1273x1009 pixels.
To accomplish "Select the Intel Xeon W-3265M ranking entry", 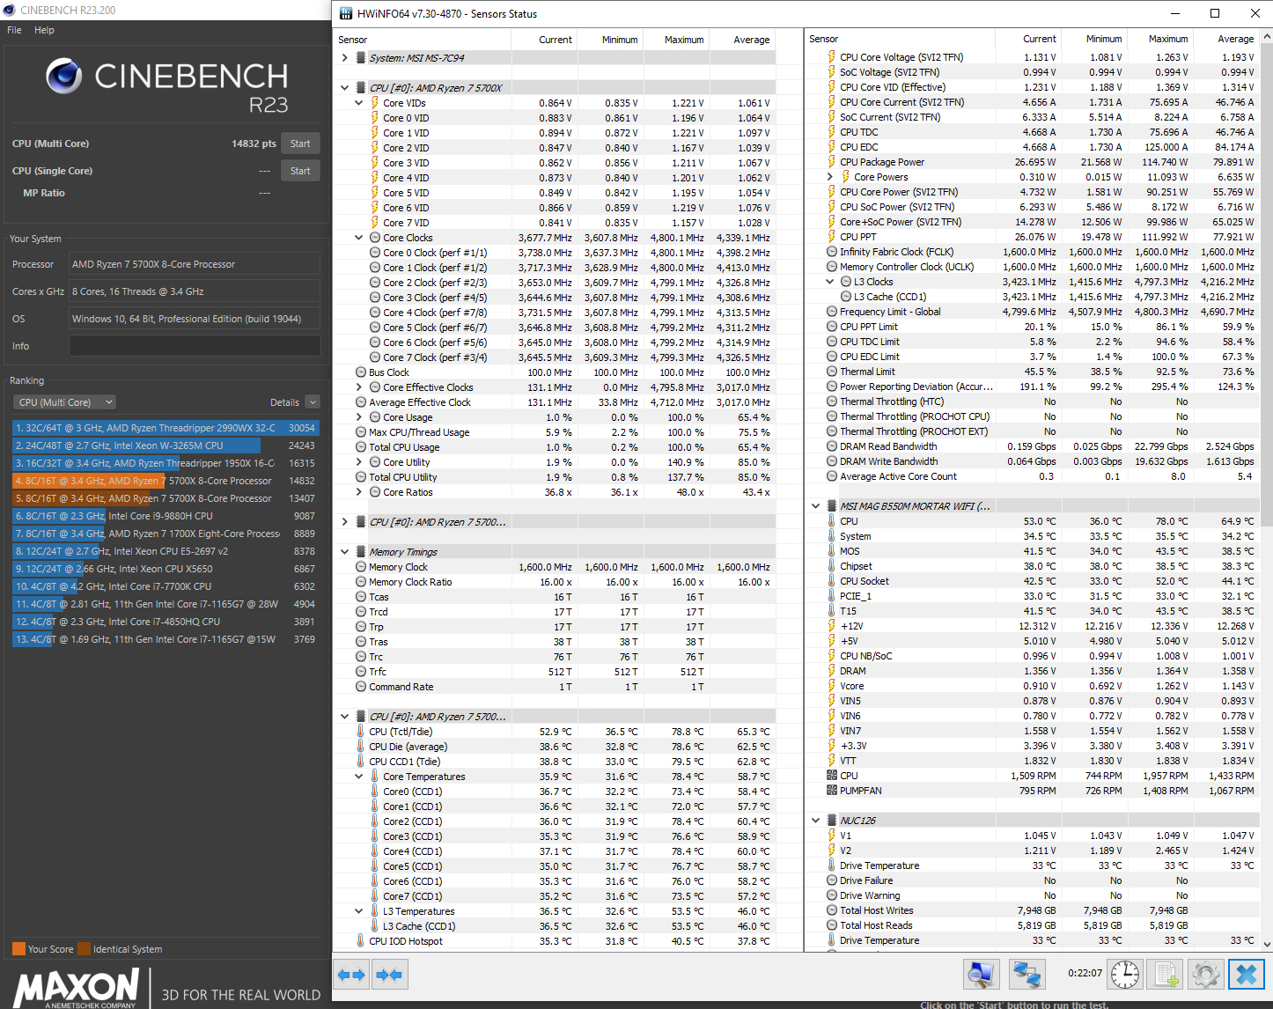I will 166,446.
